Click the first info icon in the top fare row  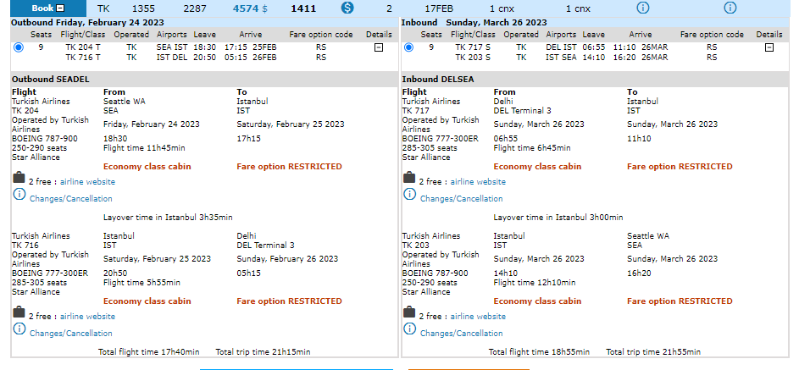point(642,8)
